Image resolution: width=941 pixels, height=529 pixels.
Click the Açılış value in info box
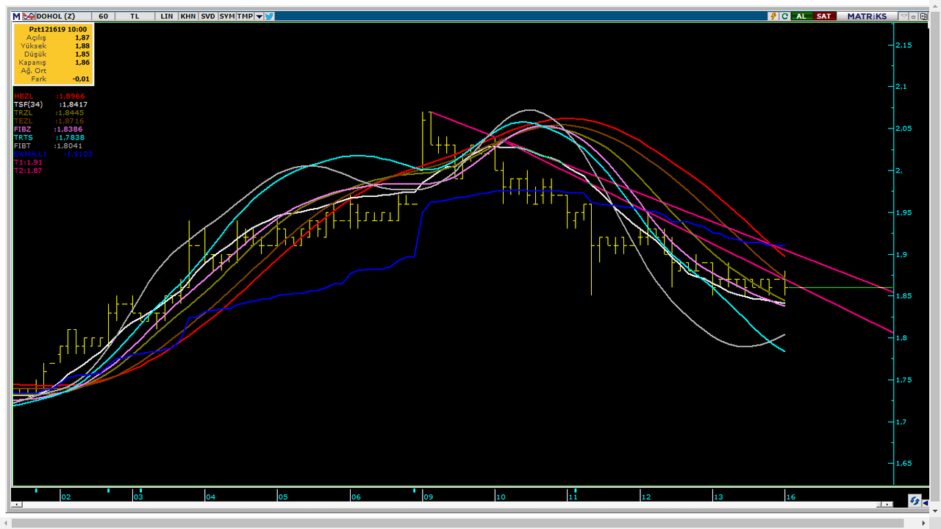(x=82, y=37)
